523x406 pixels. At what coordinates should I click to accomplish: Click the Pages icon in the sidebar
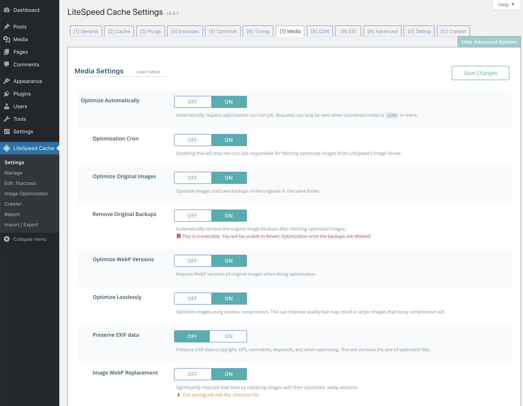[6, 51]
